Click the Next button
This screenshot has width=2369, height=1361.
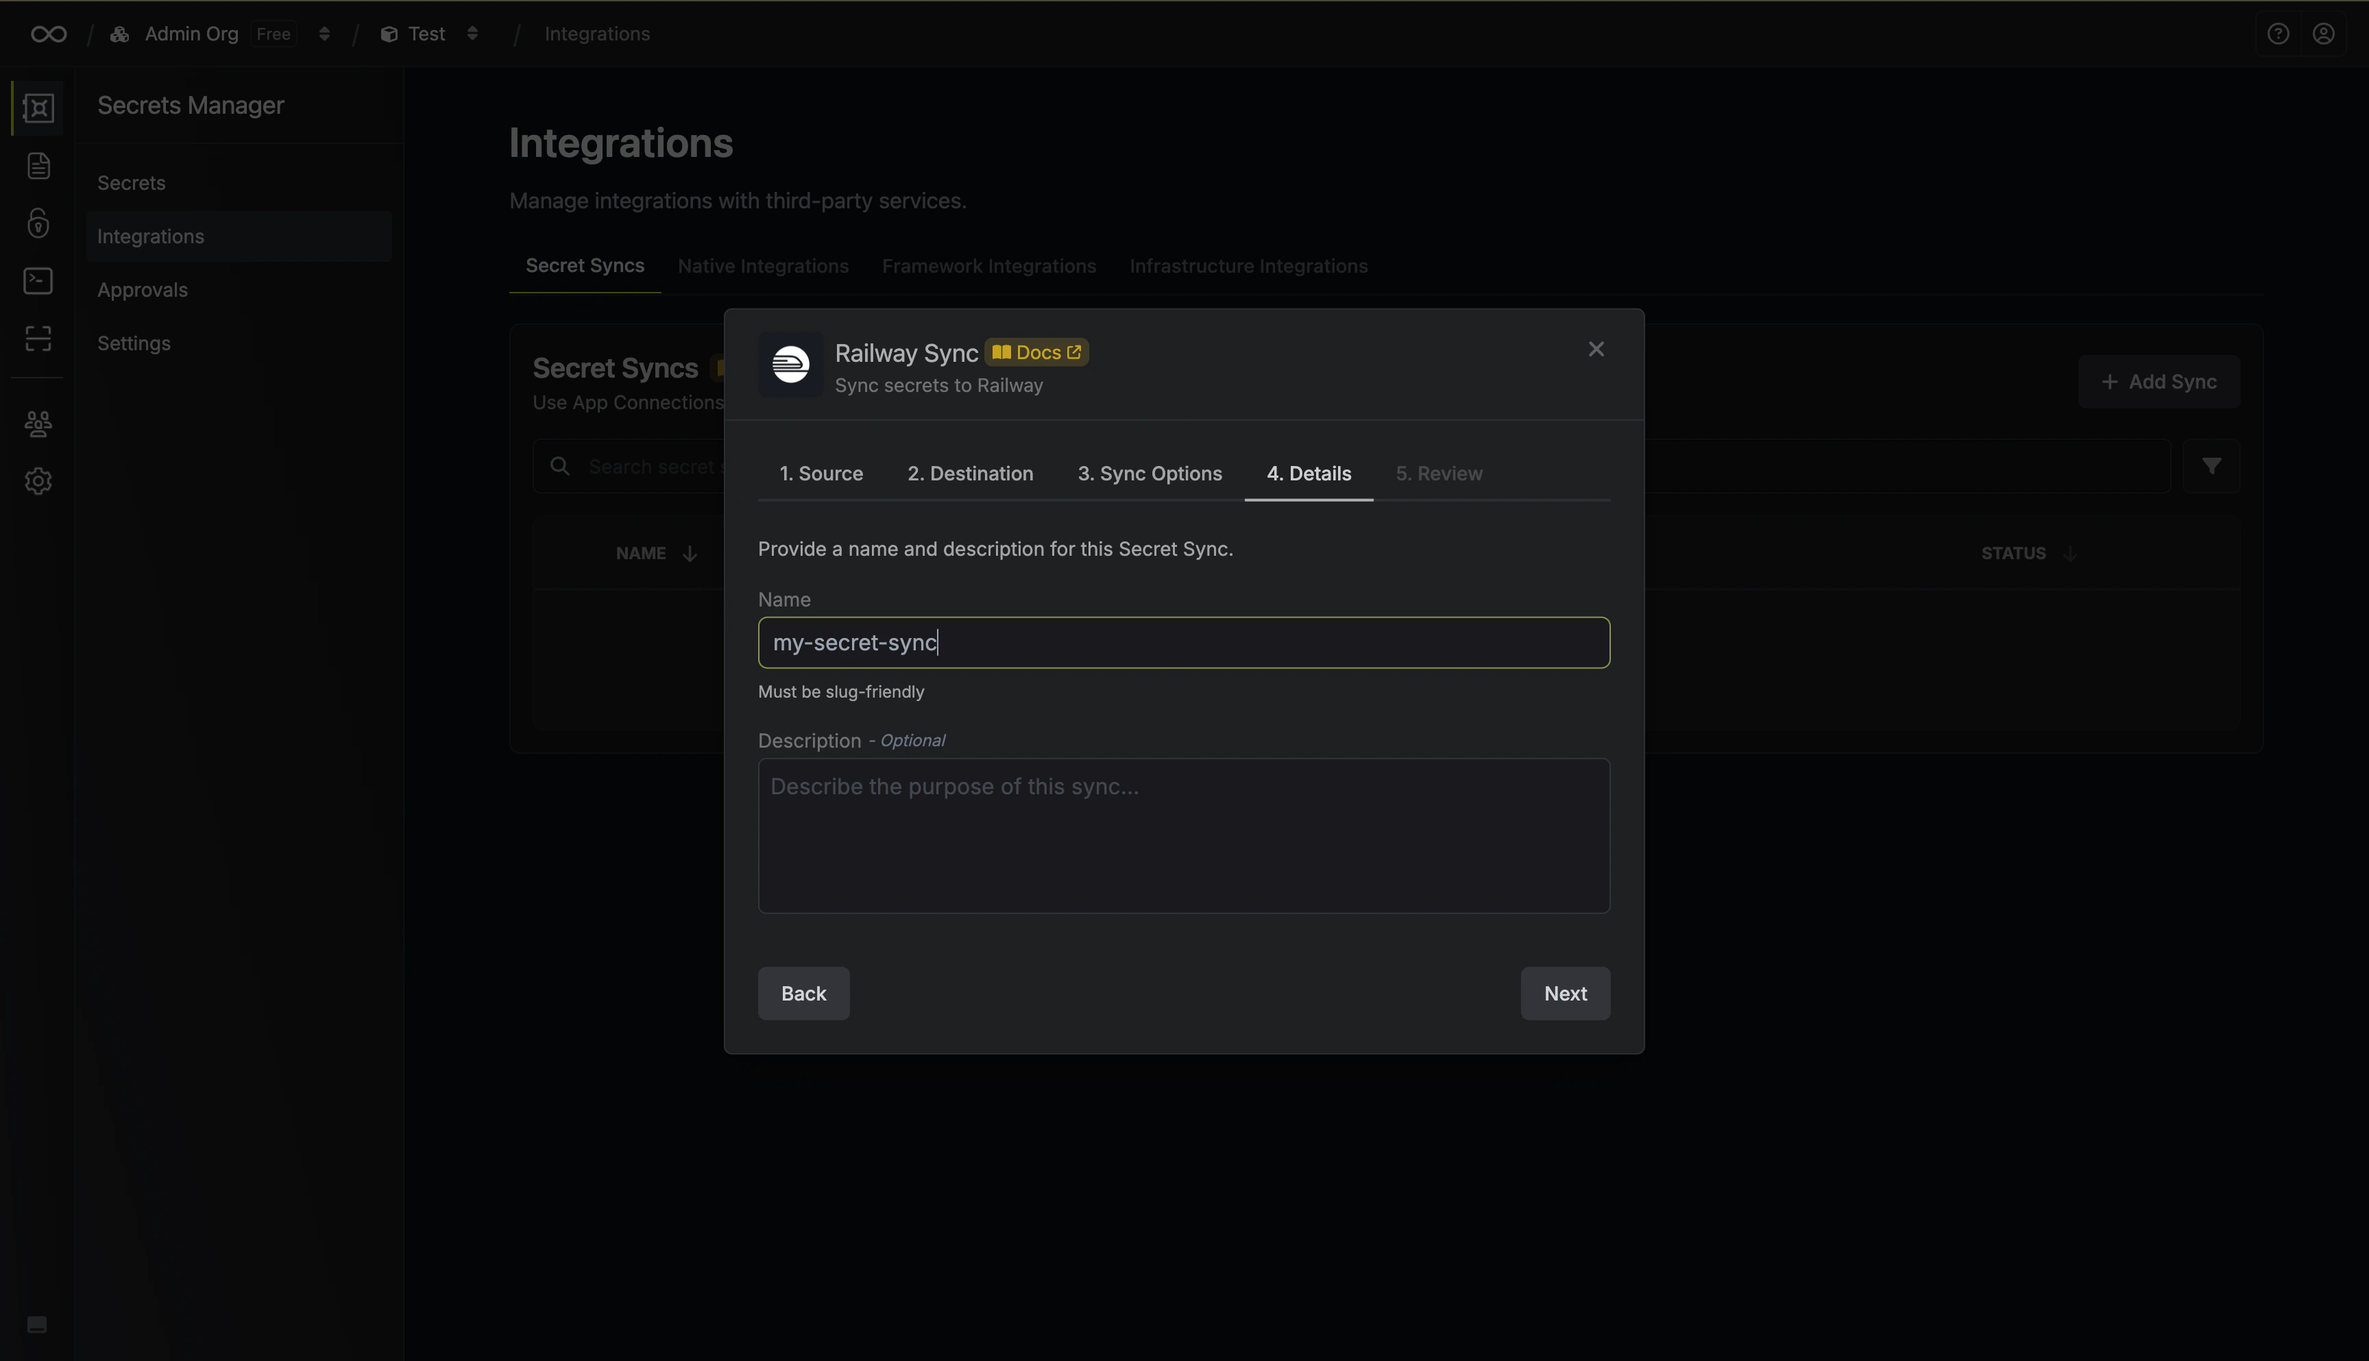1565,994
